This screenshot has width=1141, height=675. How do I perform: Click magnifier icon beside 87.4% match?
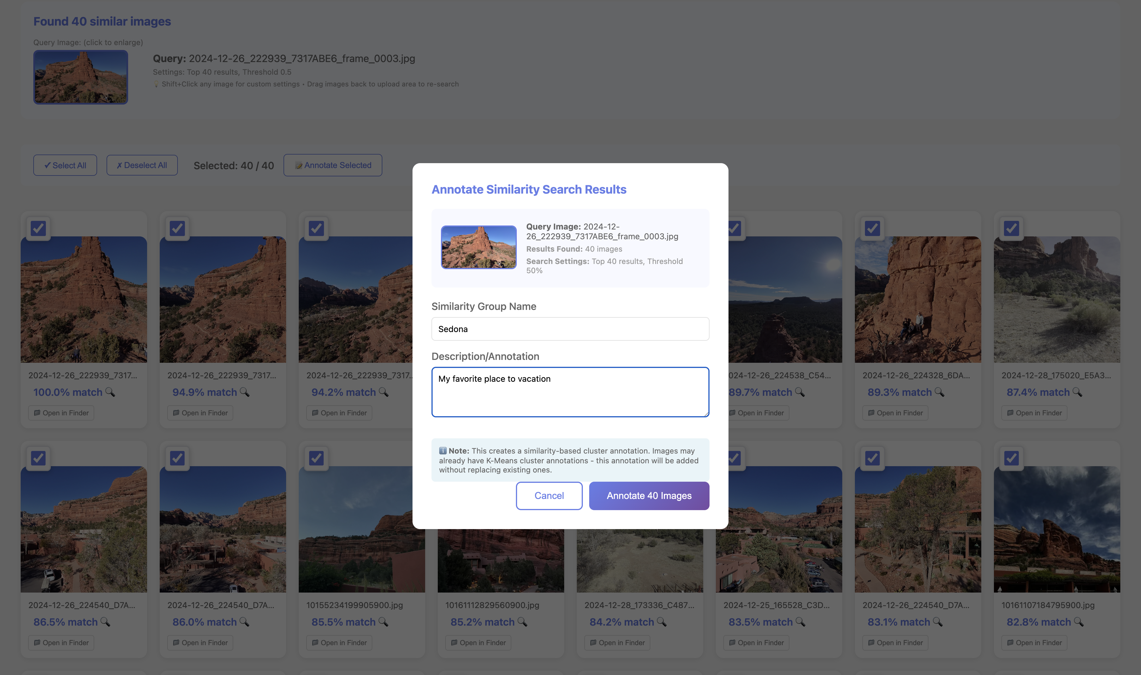1077,392
